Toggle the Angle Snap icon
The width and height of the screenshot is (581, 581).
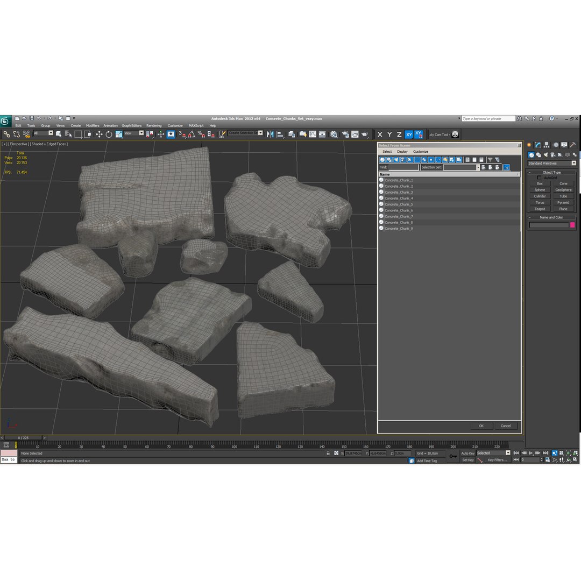[192, 134]
